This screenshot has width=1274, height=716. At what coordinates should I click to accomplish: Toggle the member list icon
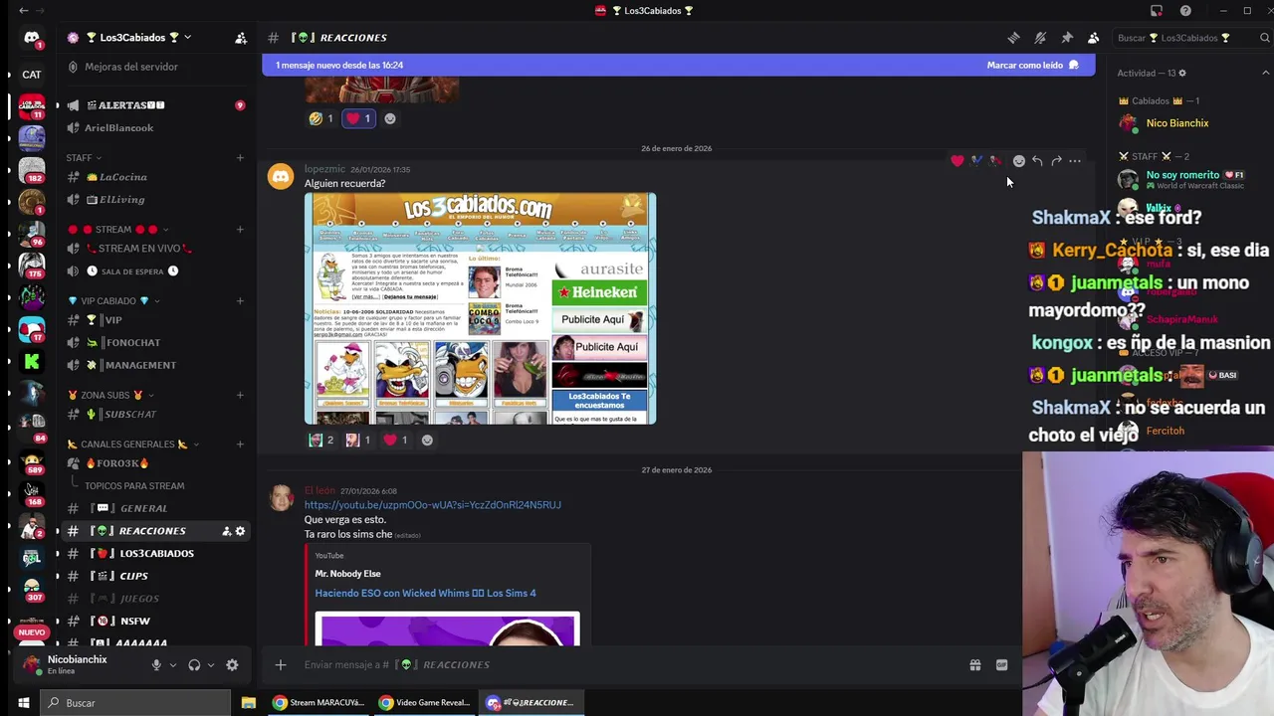click(x=1093, y=38)
